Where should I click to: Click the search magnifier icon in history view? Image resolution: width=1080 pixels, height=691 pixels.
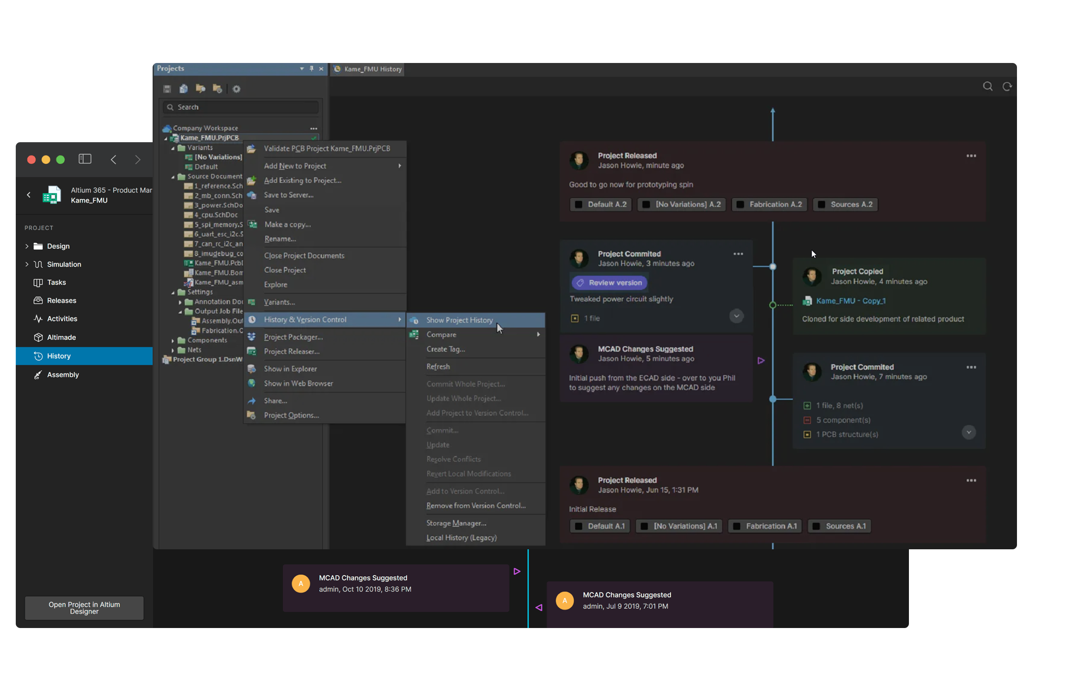(x=987, y=86)
